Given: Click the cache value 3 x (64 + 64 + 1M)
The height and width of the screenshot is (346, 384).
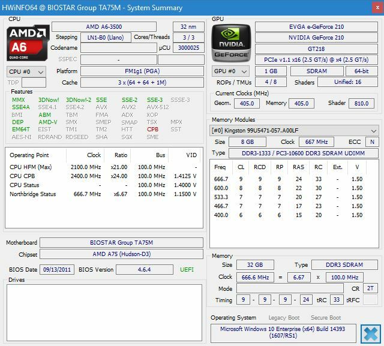Looking at the screenshot, I should pos(142,83).
